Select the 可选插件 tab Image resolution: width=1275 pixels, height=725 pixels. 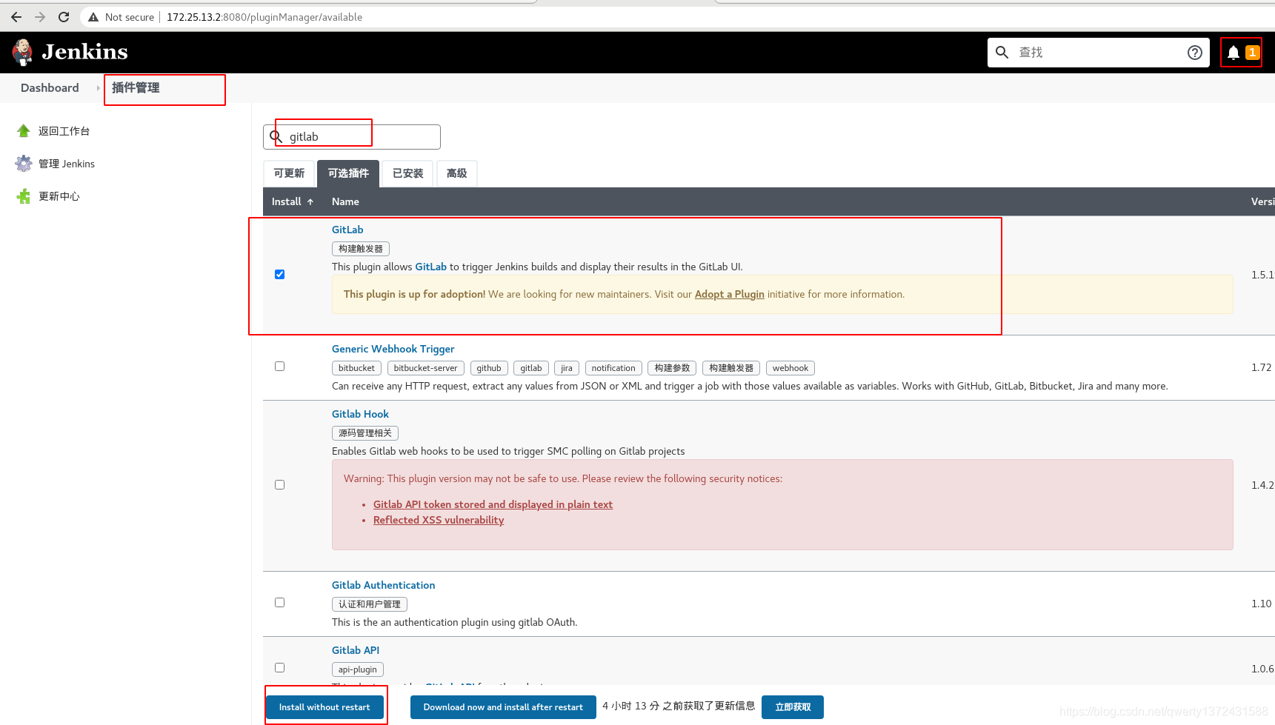(348, 173)
